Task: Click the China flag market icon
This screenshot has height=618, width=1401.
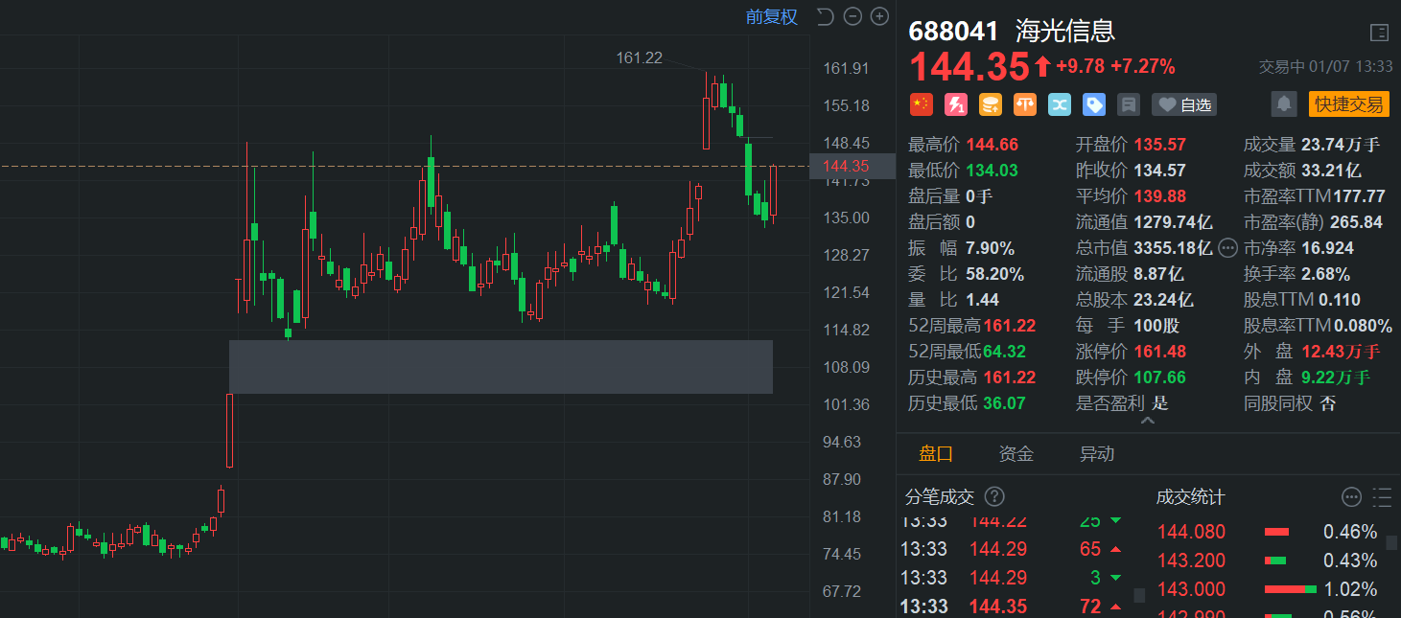Action: [x=921, y=104]
